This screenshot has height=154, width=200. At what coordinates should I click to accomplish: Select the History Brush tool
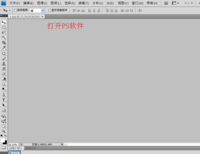click(x=4, y=69)
